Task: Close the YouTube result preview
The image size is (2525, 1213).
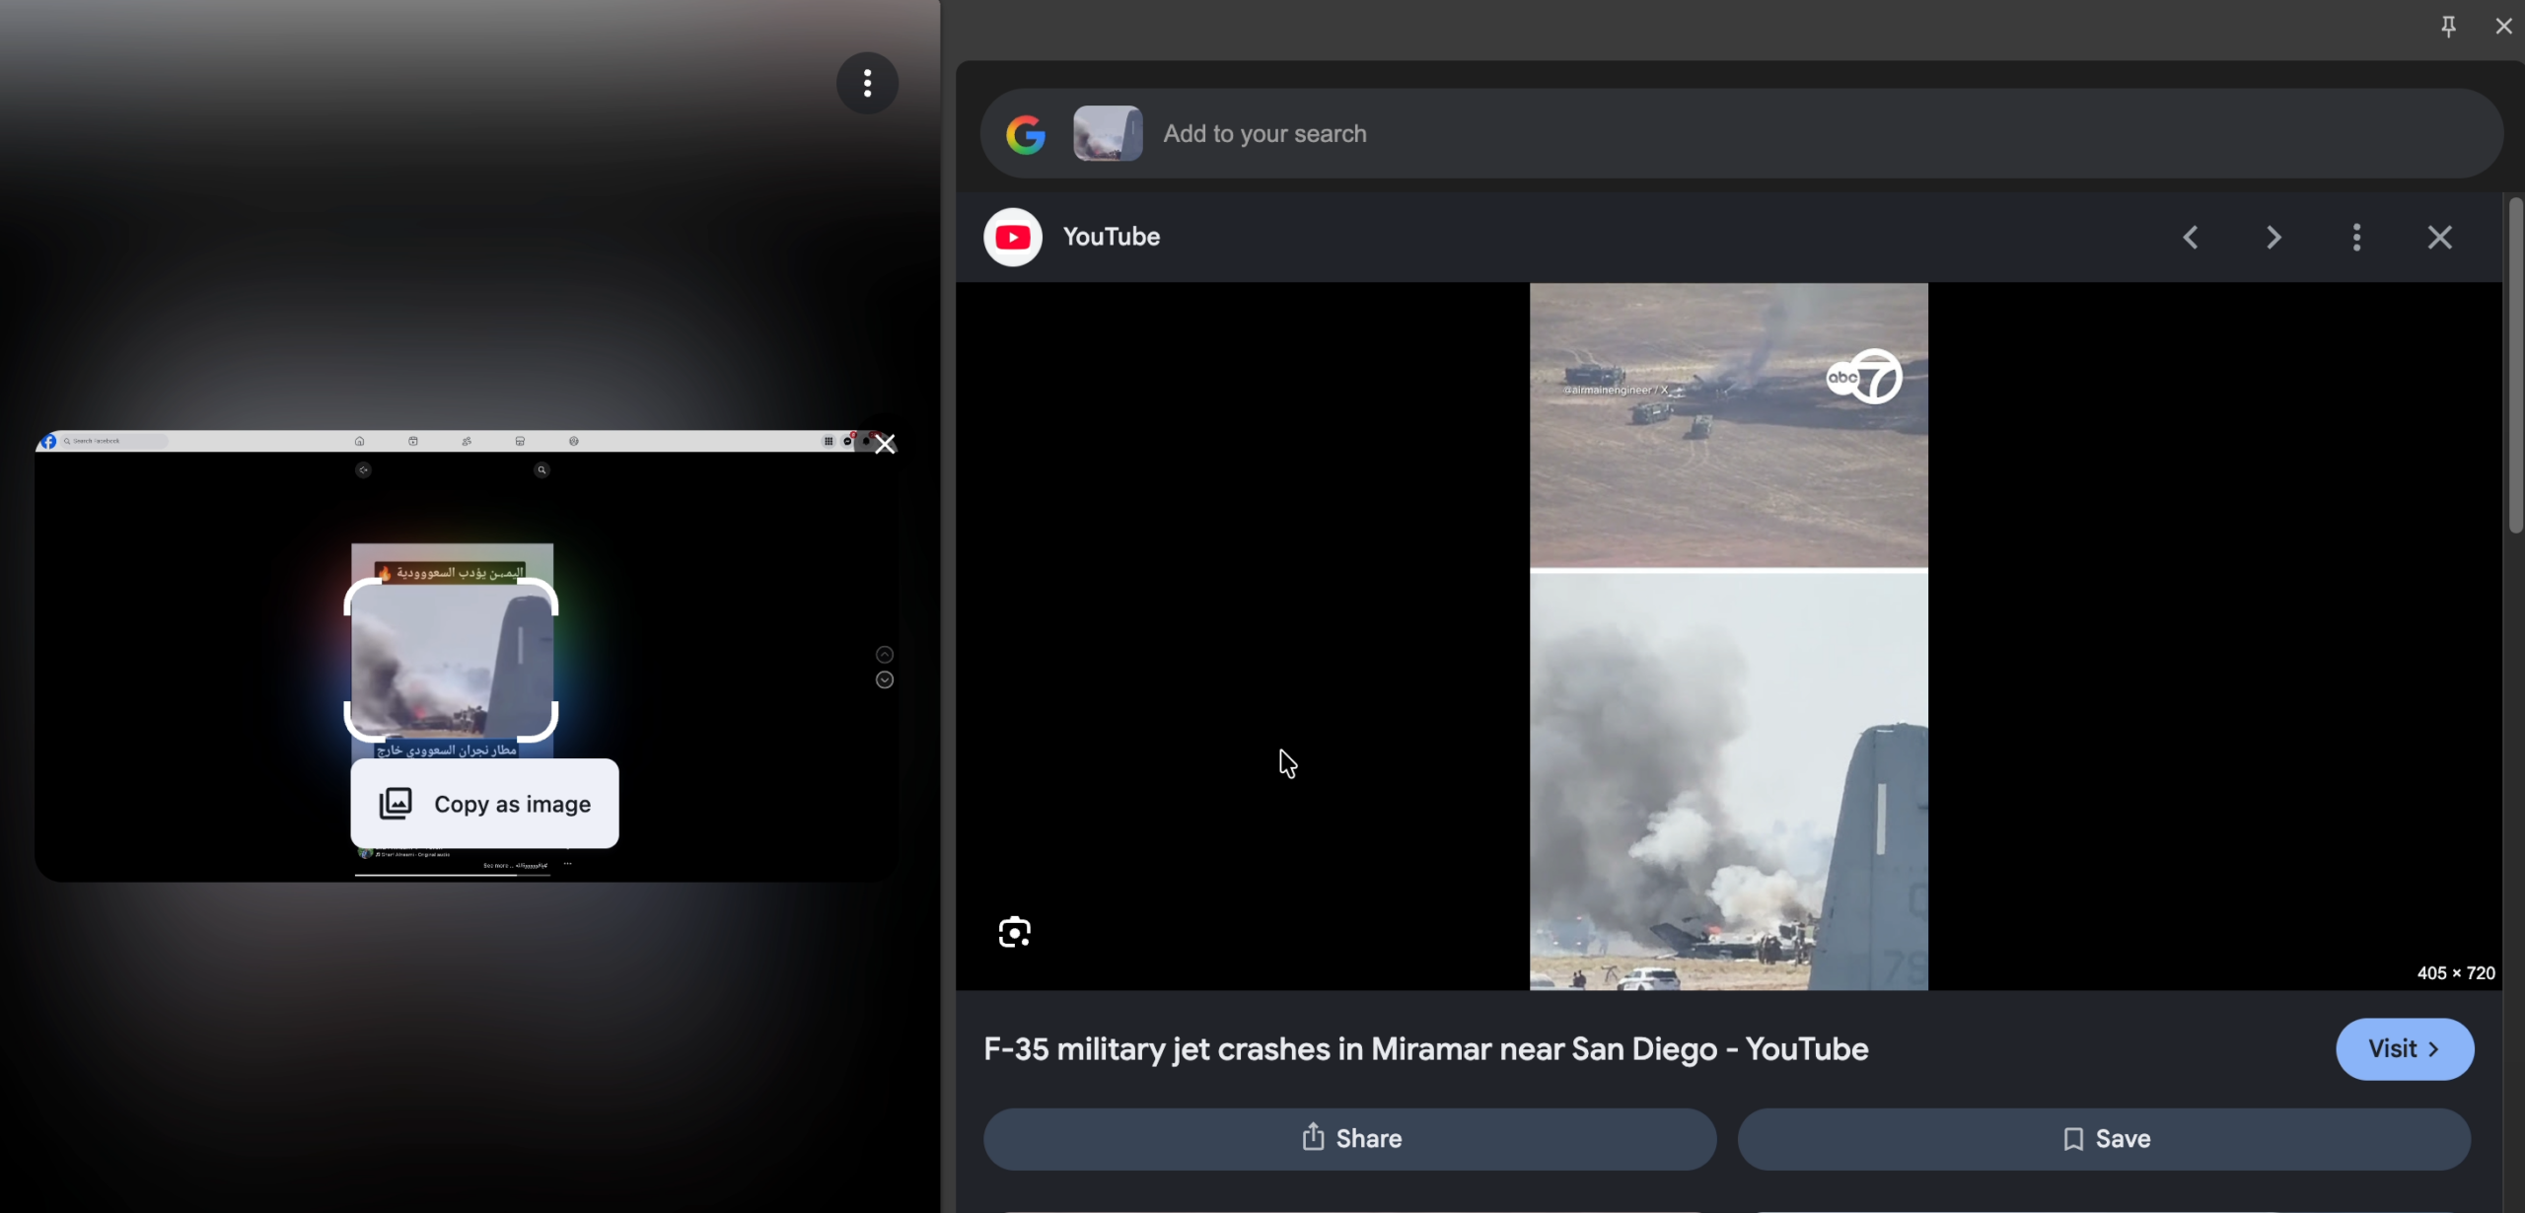Action: point(2440,238)
